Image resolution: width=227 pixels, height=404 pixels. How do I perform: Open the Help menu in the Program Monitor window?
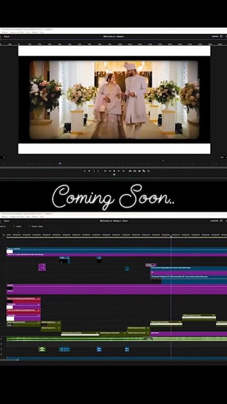pyautogui.click(x=41, y=33)
